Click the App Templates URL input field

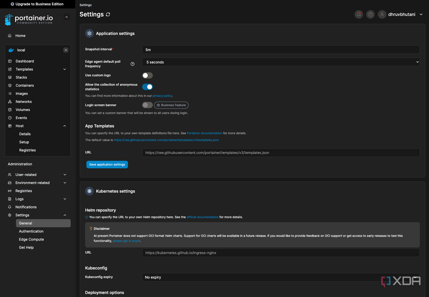click(x=281, y=153)
